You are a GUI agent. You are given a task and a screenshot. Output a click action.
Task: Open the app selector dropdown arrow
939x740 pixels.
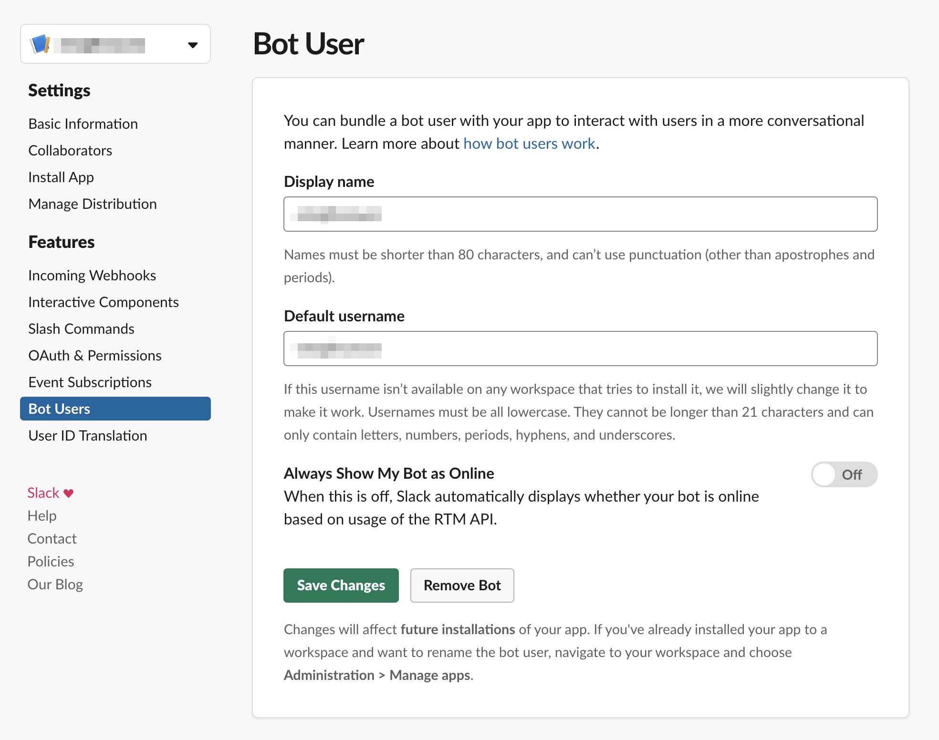pyautogui.click(x=193, y=44)
